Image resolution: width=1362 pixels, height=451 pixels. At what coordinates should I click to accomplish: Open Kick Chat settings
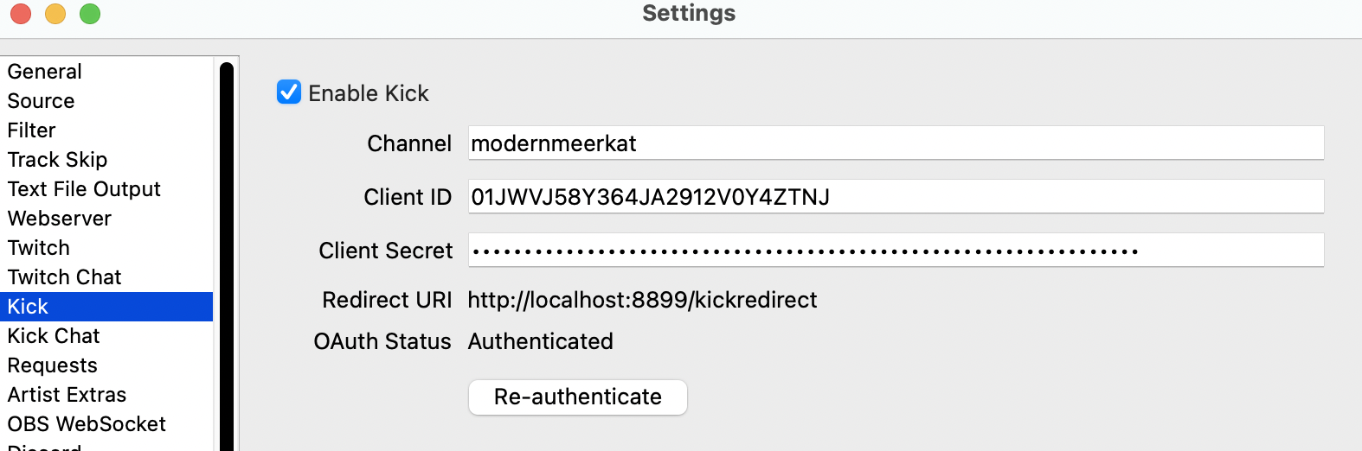(54, 336)
